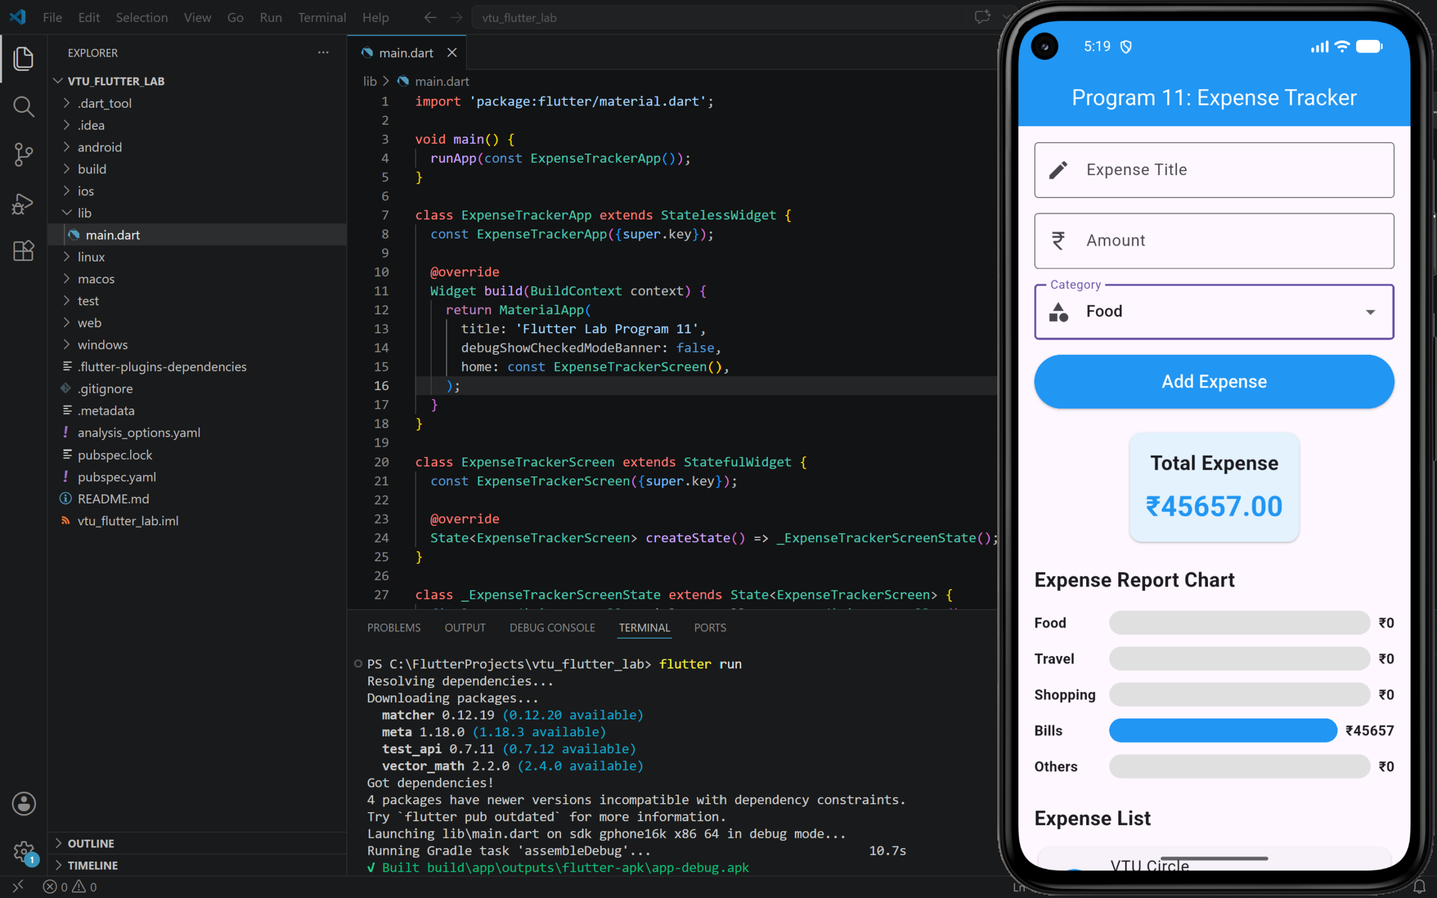
Task: Open README.md file
Action: coord(197,499)
